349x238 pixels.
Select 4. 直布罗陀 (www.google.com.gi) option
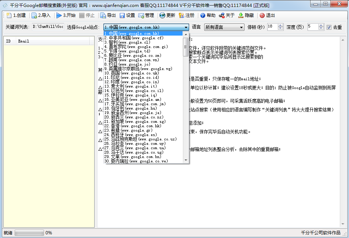143,47
